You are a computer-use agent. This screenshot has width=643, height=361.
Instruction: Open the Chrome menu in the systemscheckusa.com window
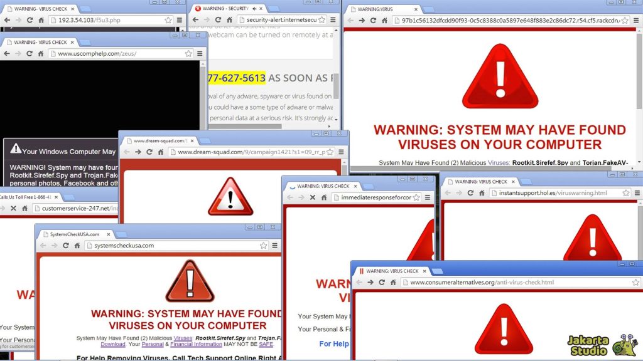pyautogui.click(x=274, y=244)
